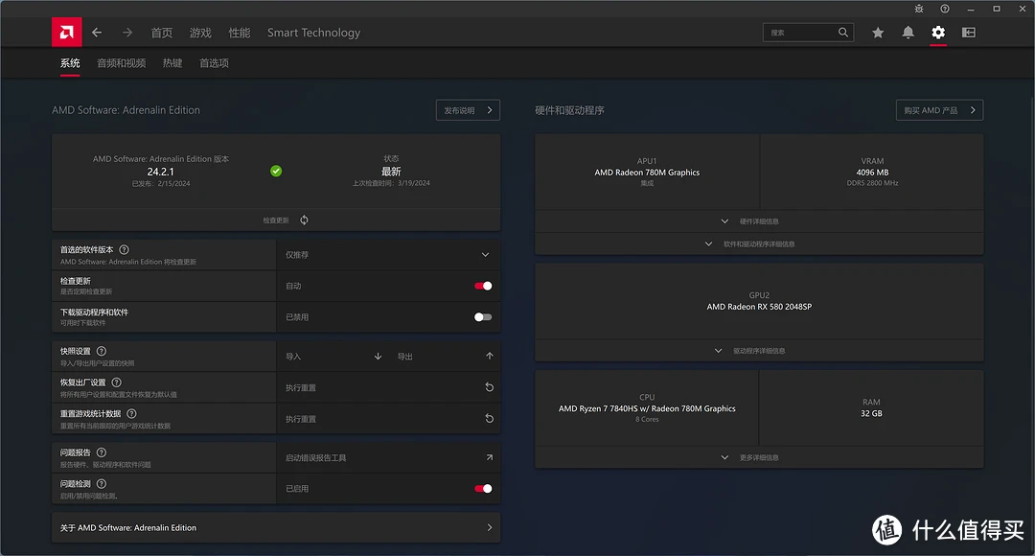
Task: Open the 首页 menu
Action: click(162, 33)
